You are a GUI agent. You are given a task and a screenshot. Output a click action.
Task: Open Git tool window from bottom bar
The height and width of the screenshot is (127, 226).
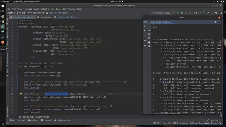(x=12, y=120)
